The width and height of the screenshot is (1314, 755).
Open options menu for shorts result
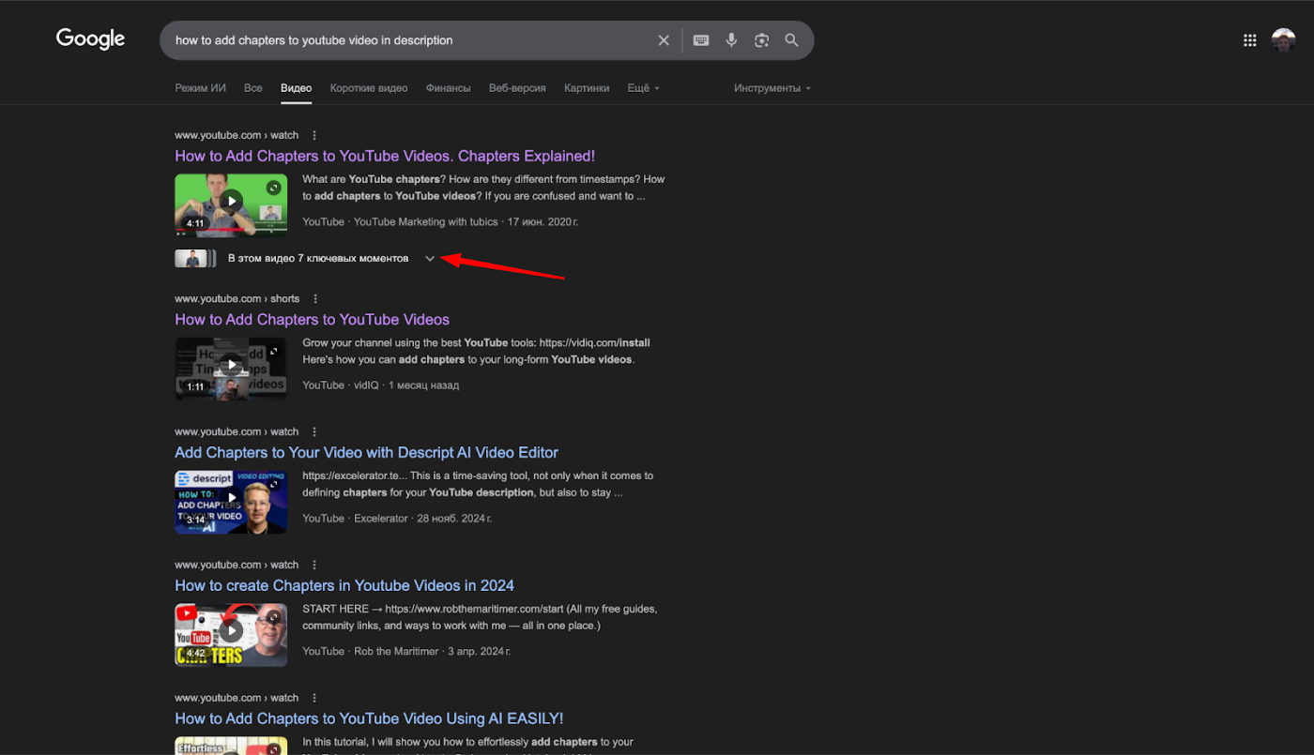(314, 298)
